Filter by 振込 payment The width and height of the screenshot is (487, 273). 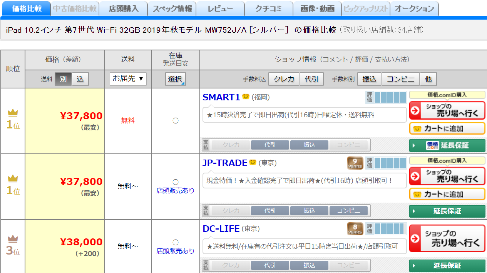(370, 79)
